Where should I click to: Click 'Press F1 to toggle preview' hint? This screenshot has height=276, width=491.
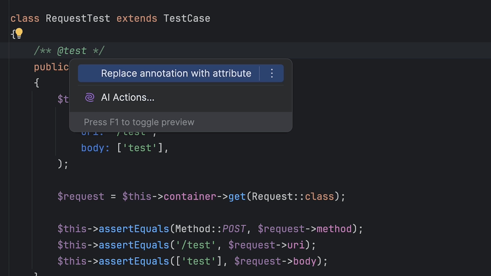(139, 122)
